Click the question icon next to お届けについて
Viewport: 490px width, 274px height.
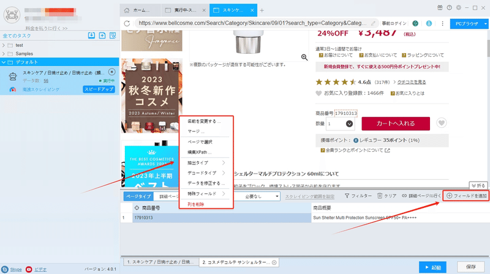[x=320, y=55]
